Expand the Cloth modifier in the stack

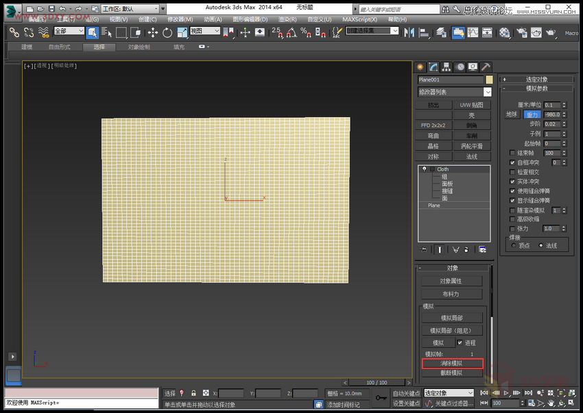pyautogui.click(x=431, y=168)
